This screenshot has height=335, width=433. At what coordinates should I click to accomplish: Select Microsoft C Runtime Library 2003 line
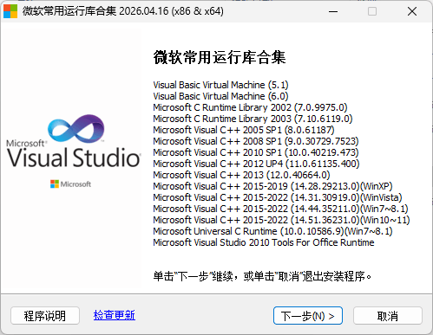[x=253, y=119]
